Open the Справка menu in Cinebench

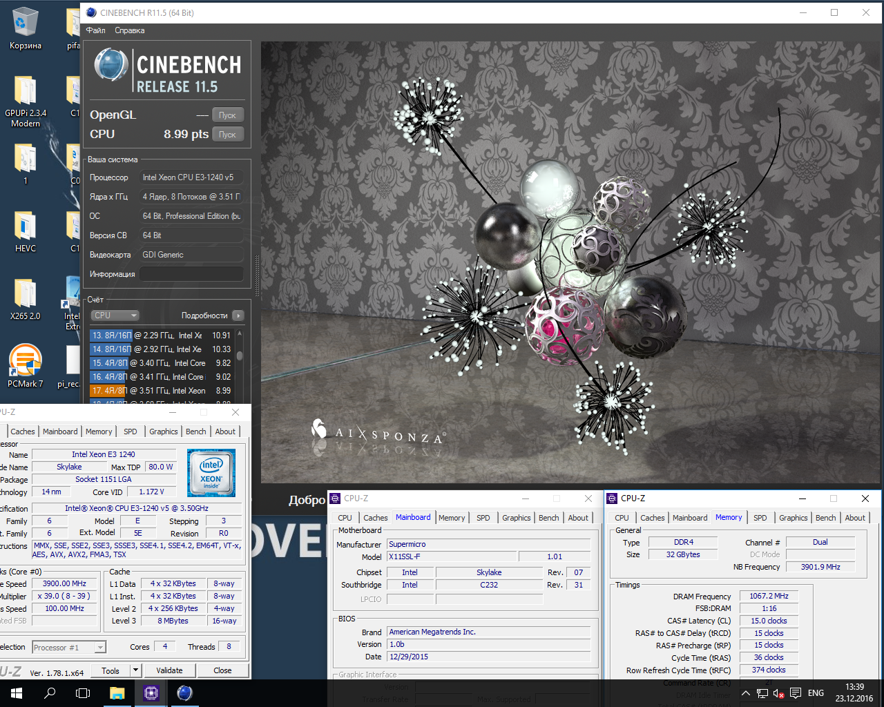[130, 30]
